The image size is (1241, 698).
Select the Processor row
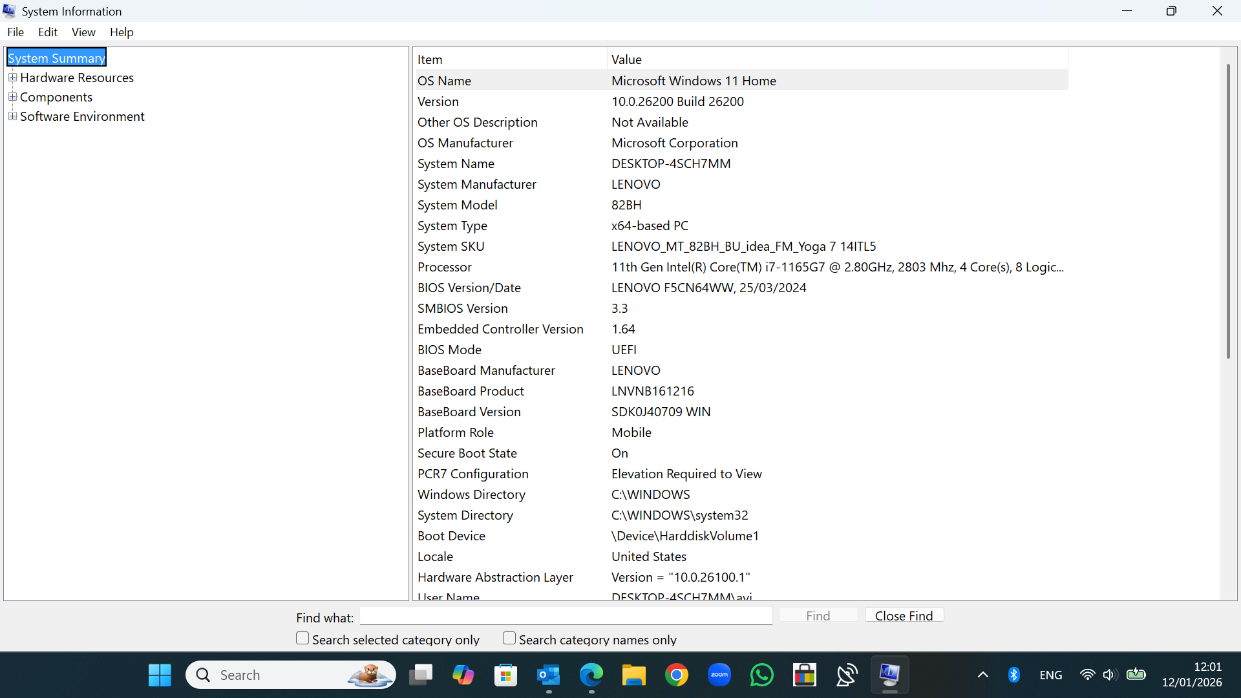[741, 267]
